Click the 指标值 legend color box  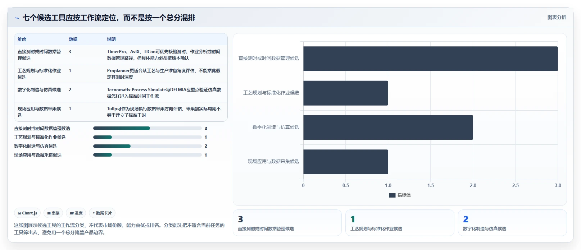[x=392, y=195]
